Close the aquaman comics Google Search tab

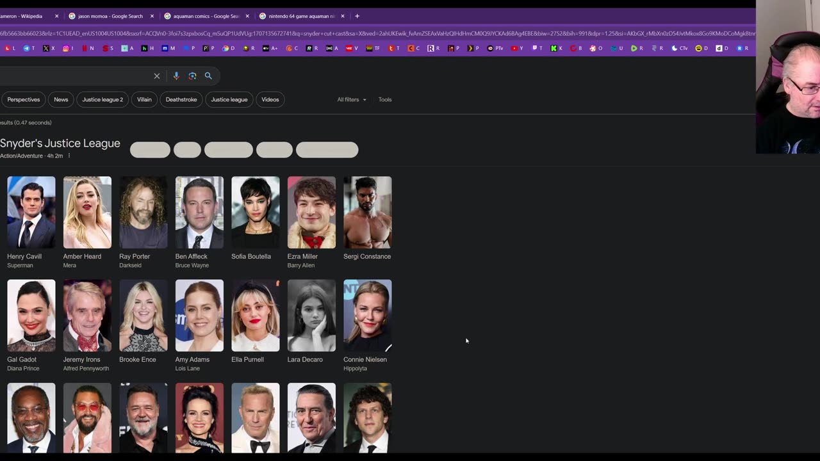click(x=247, y=16)
